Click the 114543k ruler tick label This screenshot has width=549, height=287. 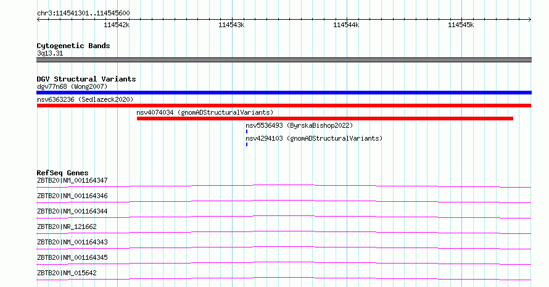pos(231,25)
